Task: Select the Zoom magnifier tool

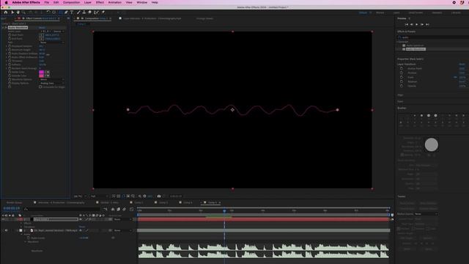Action: pyautogui.click(x=23, y=12)
